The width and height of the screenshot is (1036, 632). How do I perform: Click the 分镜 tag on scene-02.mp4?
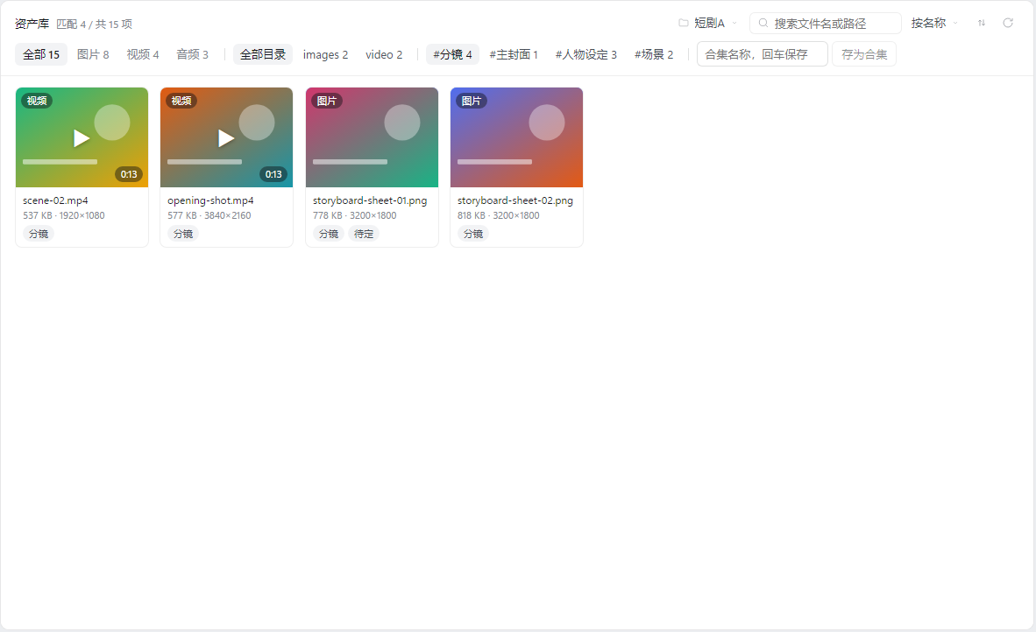pos(39,234)
